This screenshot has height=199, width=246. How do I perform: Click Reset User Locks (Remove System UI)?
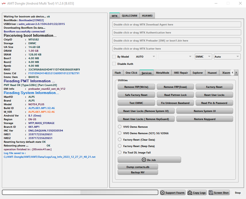146,111
